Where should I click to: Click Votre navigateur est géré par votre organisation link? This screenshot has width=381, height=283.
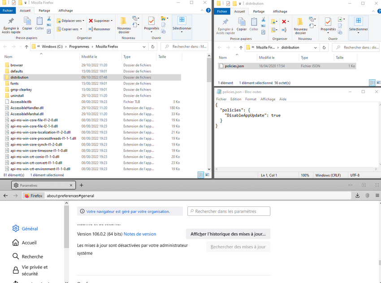pos(128,211)
